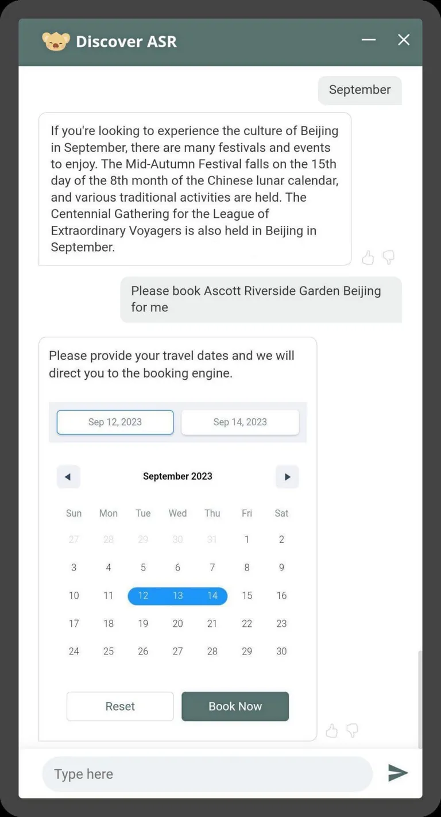Select September 30 on the calendar
The image size is (441, 817).
(281, 652)
